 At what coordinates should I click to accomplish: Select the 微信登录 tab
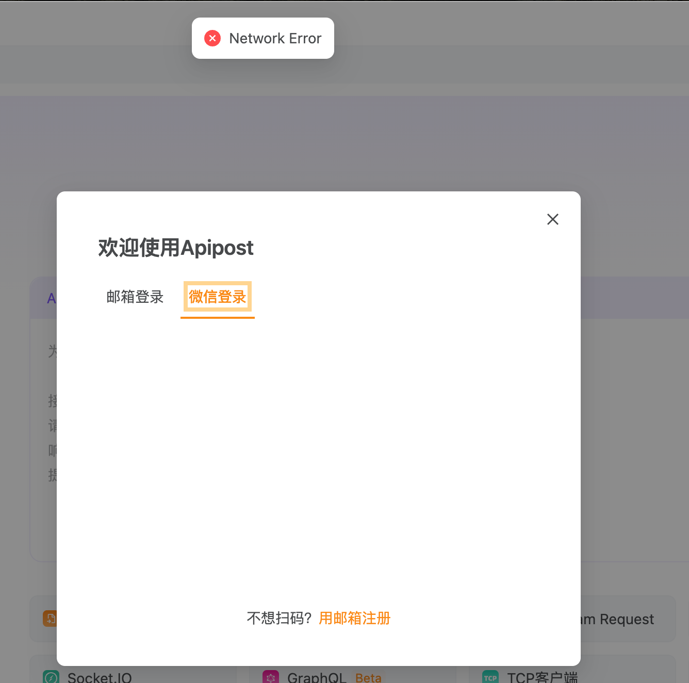pyautogui.click(x=217, y=297)
